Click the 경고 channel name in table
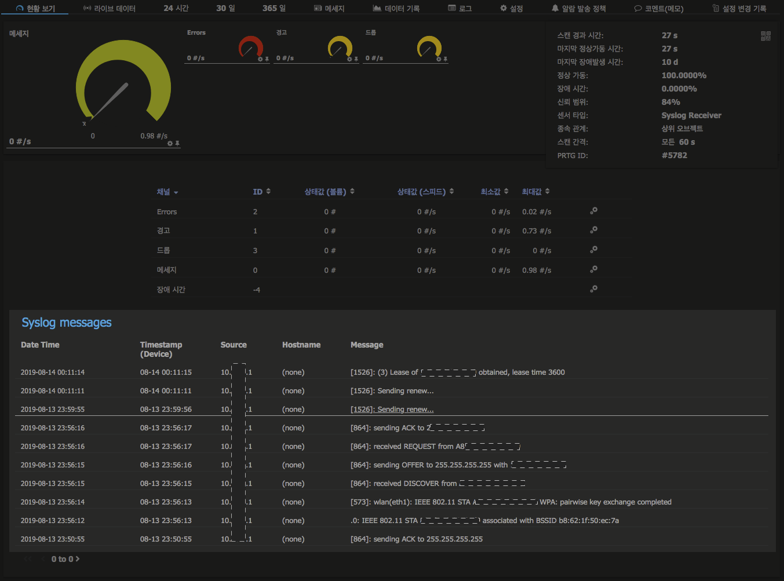This screenshot has height=581, width=784. click(x=163, y=231)
